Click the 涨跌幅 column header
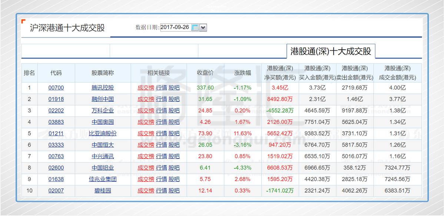This screenshot has width=444, height=216. pyautogui.click(x=243, y=73)
